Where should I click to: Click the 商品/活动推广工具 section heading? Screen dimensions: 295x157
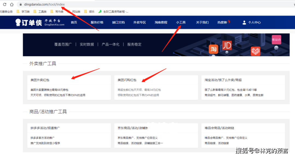click(x=48, y=112)
